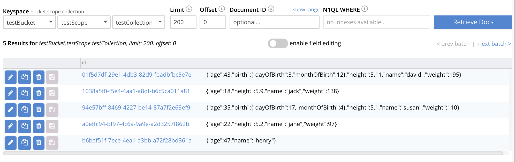Delete the henry document via the trash icon
515x162 pixels.
pos(39,143)
